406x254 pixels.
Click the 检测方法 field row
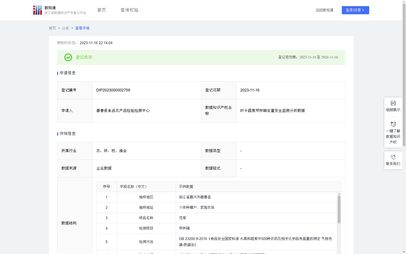(x=217, y=242)
